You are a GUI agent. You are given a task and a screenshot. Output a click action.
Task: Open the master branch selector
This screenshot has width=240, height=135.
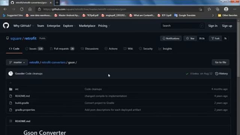(x=17, y=62)
